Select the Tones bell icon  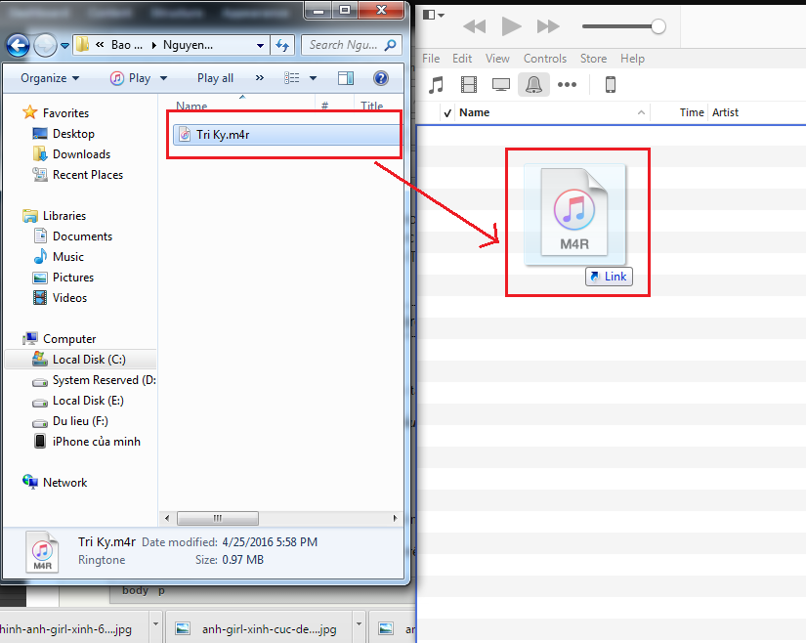pos(533,85)
